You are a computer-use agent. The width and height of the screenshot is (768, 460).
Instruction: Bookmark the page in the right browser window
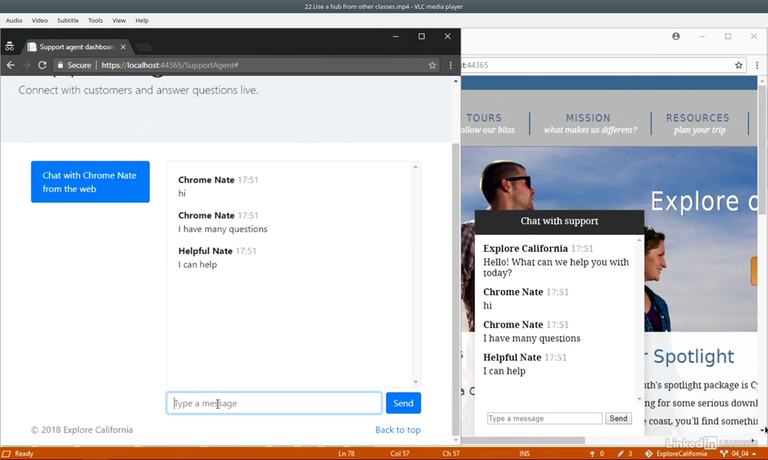click(739, 65)
